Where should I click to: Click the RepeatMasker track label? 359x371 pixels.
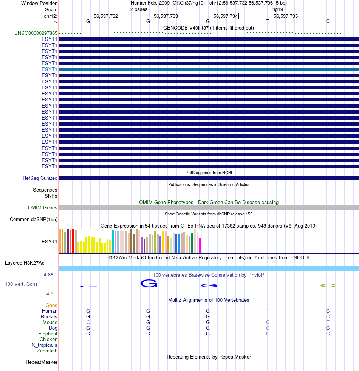[42, 362]
